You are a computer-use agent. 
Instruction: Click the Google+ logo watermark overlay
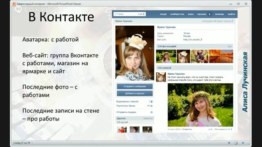36,9
